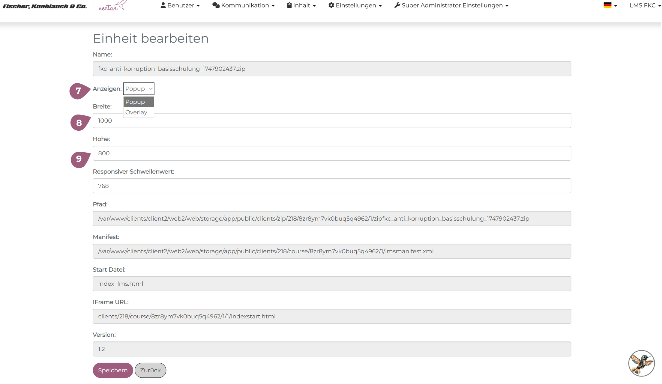Image resolution: width=662 pixels, height=384 pixels.
Task: Click into the Höhe field
Action: 332,153
